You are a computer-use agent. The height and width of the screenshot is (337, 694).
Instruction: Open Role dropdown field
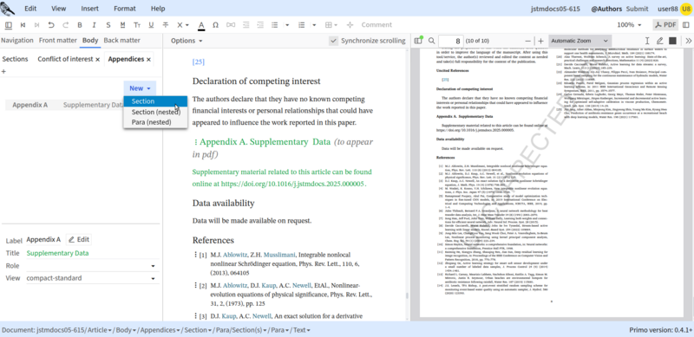coord(91,266)
